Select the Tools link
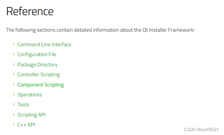Viewport: 224px width, 135px height. (23, 105)
